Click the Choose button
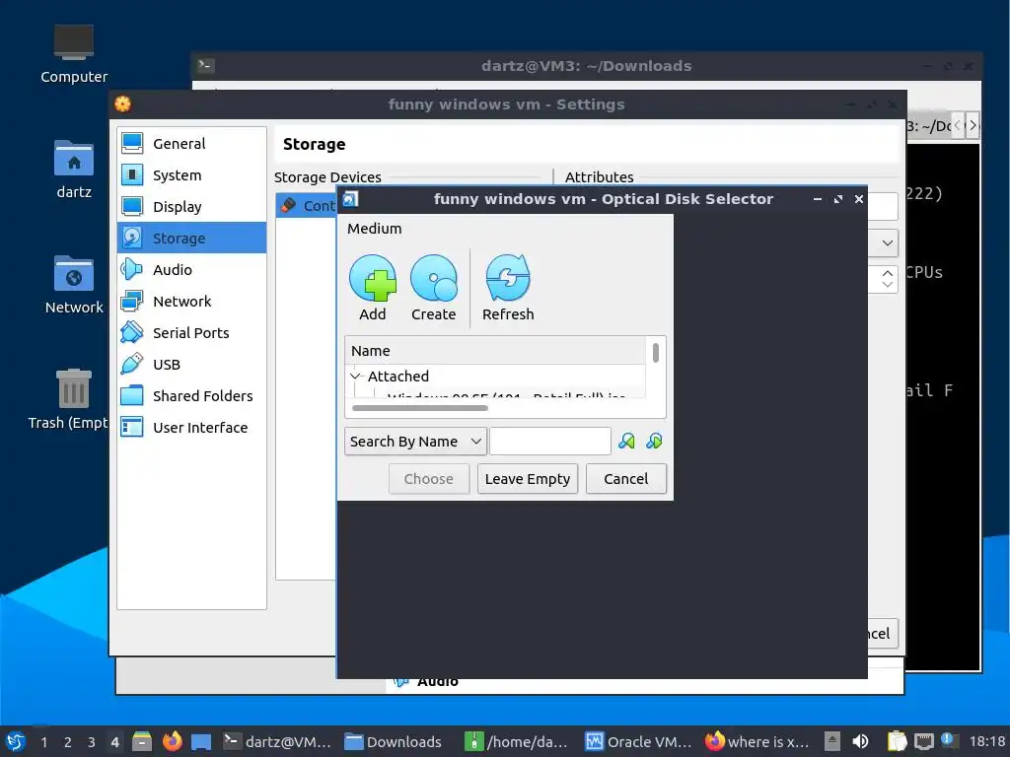 click(x=429, y=479)
